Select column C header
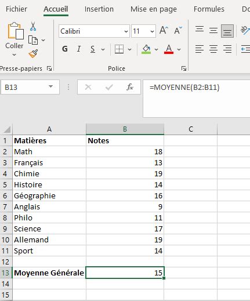The image size is (250, 301). pyautogui.click(x=191, y=129)
